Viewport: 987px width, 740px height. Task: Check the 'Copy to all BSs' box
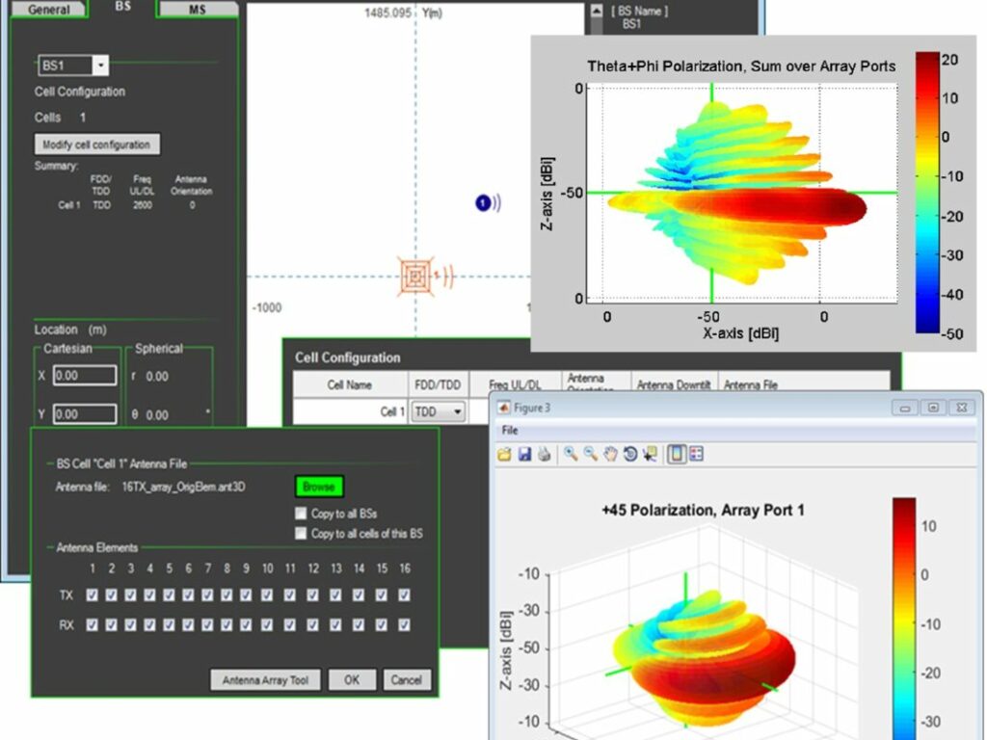[x=302, y=514]
